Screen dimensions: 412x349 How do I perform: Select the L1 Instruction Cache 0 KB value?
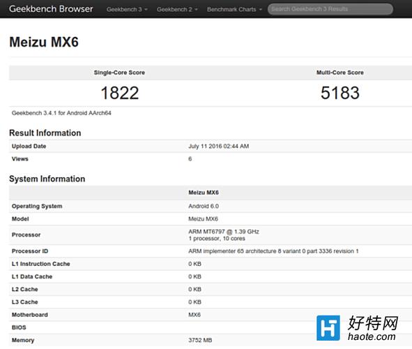point(194,264)
